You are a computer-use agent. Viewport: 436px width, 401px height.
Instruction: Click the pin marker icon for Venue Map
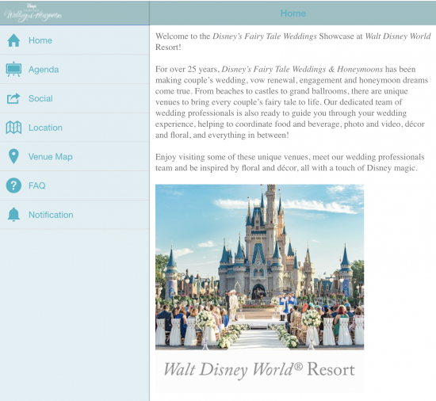pyautogui.click(x=13, y=156)
